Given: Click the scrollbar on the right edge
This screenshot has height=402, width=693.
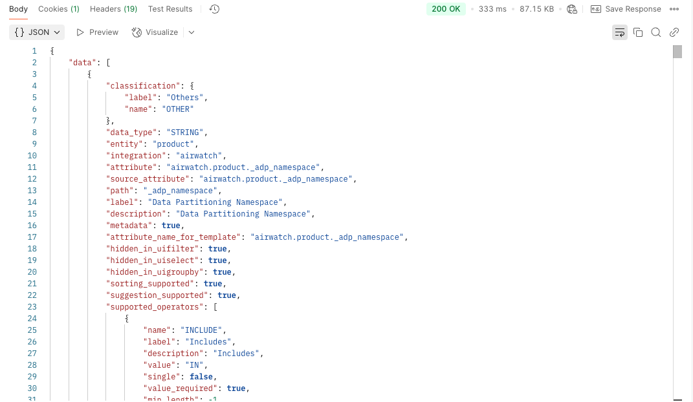Looking at the screenshot, I should [x=677, y=52].
